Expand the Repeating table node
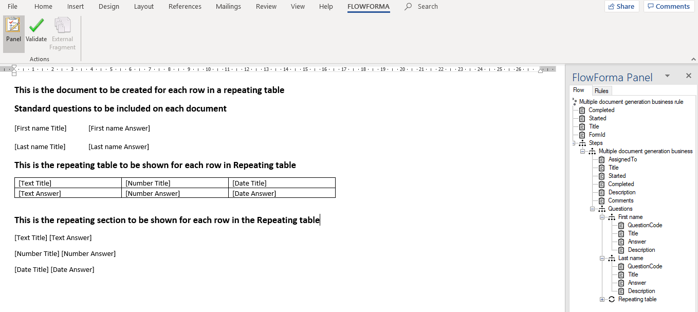The width and height of the screenshot is (698, 312). 602,299
